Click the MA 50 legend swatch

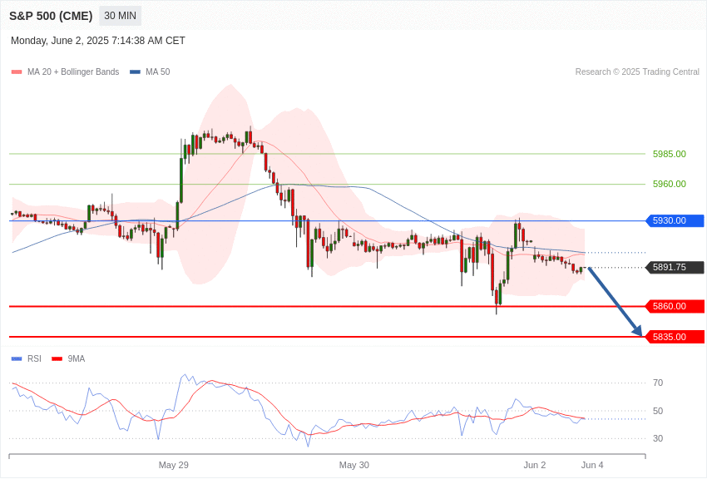(x=135, y=72)
